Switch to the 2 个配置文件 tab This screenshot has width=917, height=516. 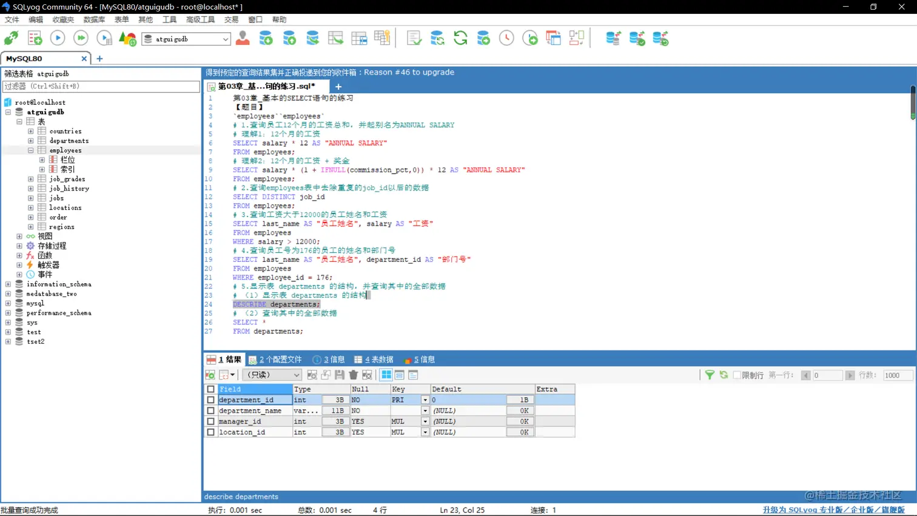[275, 360]
